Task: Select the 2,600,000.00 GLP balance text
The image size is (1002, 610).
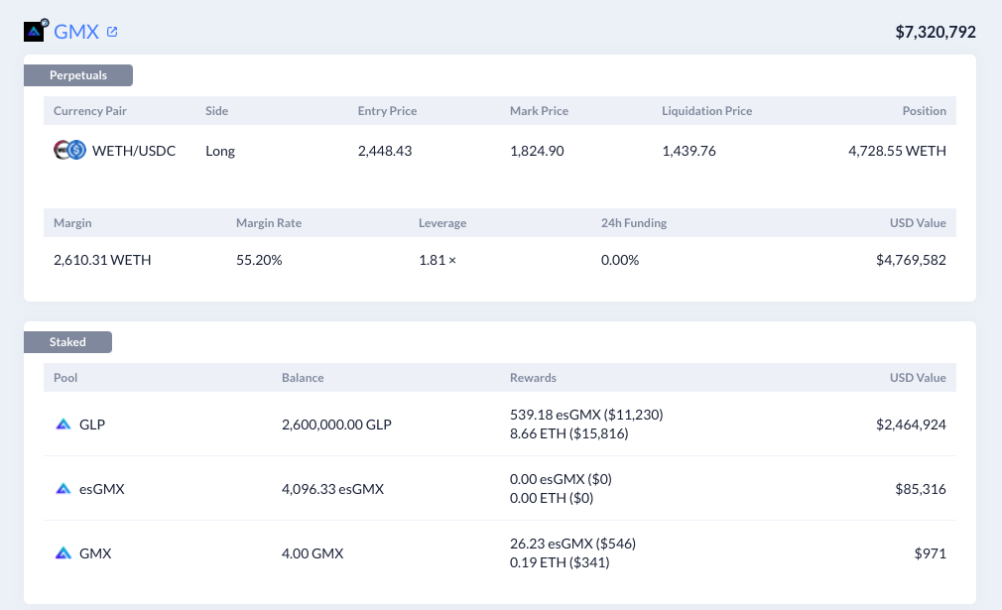Action: click(x=336, y=424)
